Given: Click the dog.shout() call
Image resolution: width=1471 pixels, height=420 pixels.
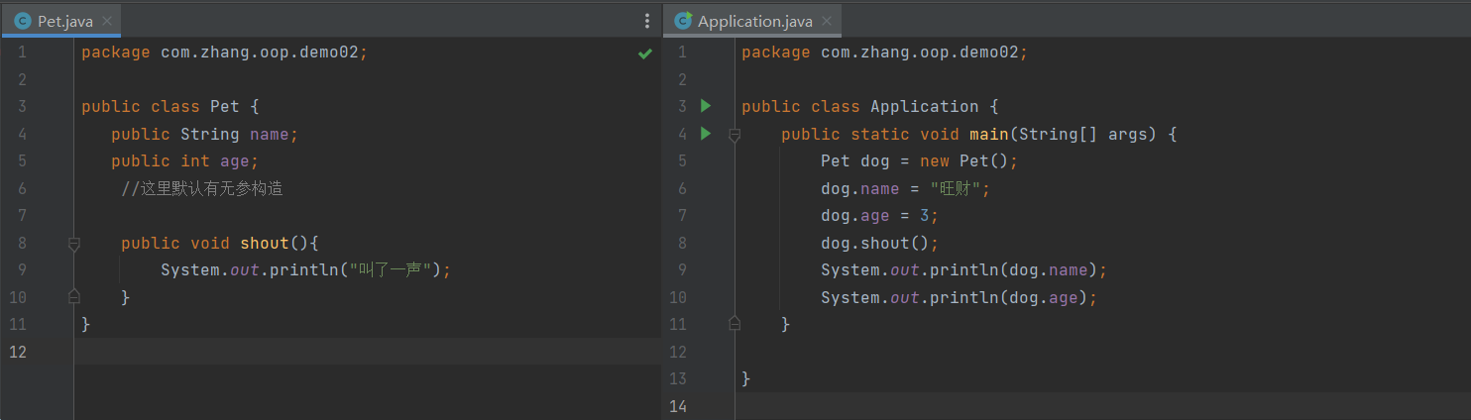Looking at the screenshot, I should click(x=879, y=243).
